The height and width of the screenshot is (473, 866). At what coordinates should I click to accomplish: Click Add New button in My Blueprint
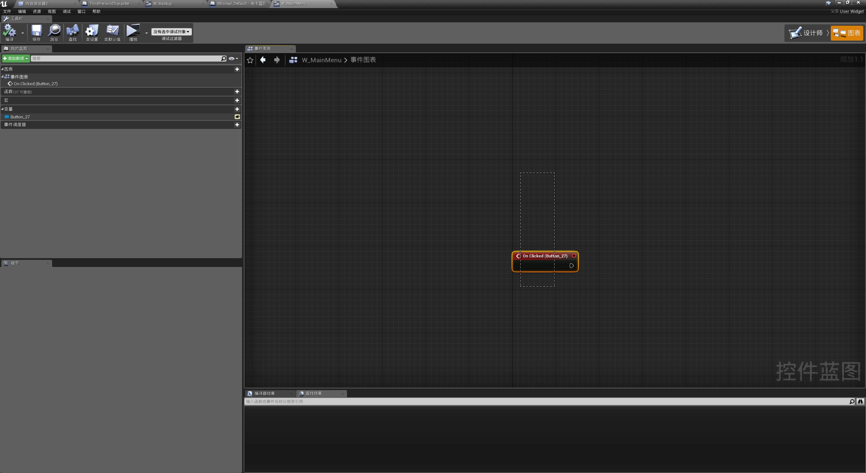pos(16,59)
